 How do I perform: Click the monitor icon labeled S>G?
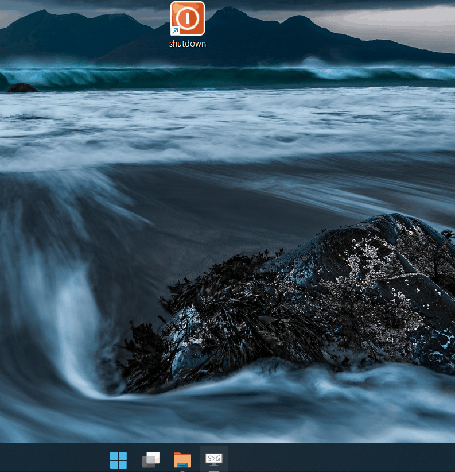(x=214, y=459)
